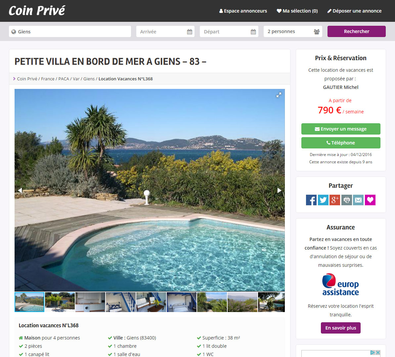
Task: Expand photo to fullscreen with arrows icon
Action: tap(279, 95)
